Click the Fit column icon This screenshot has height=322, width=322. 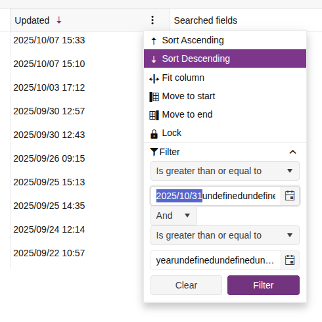pyautogui.click(x=154, y=79)
